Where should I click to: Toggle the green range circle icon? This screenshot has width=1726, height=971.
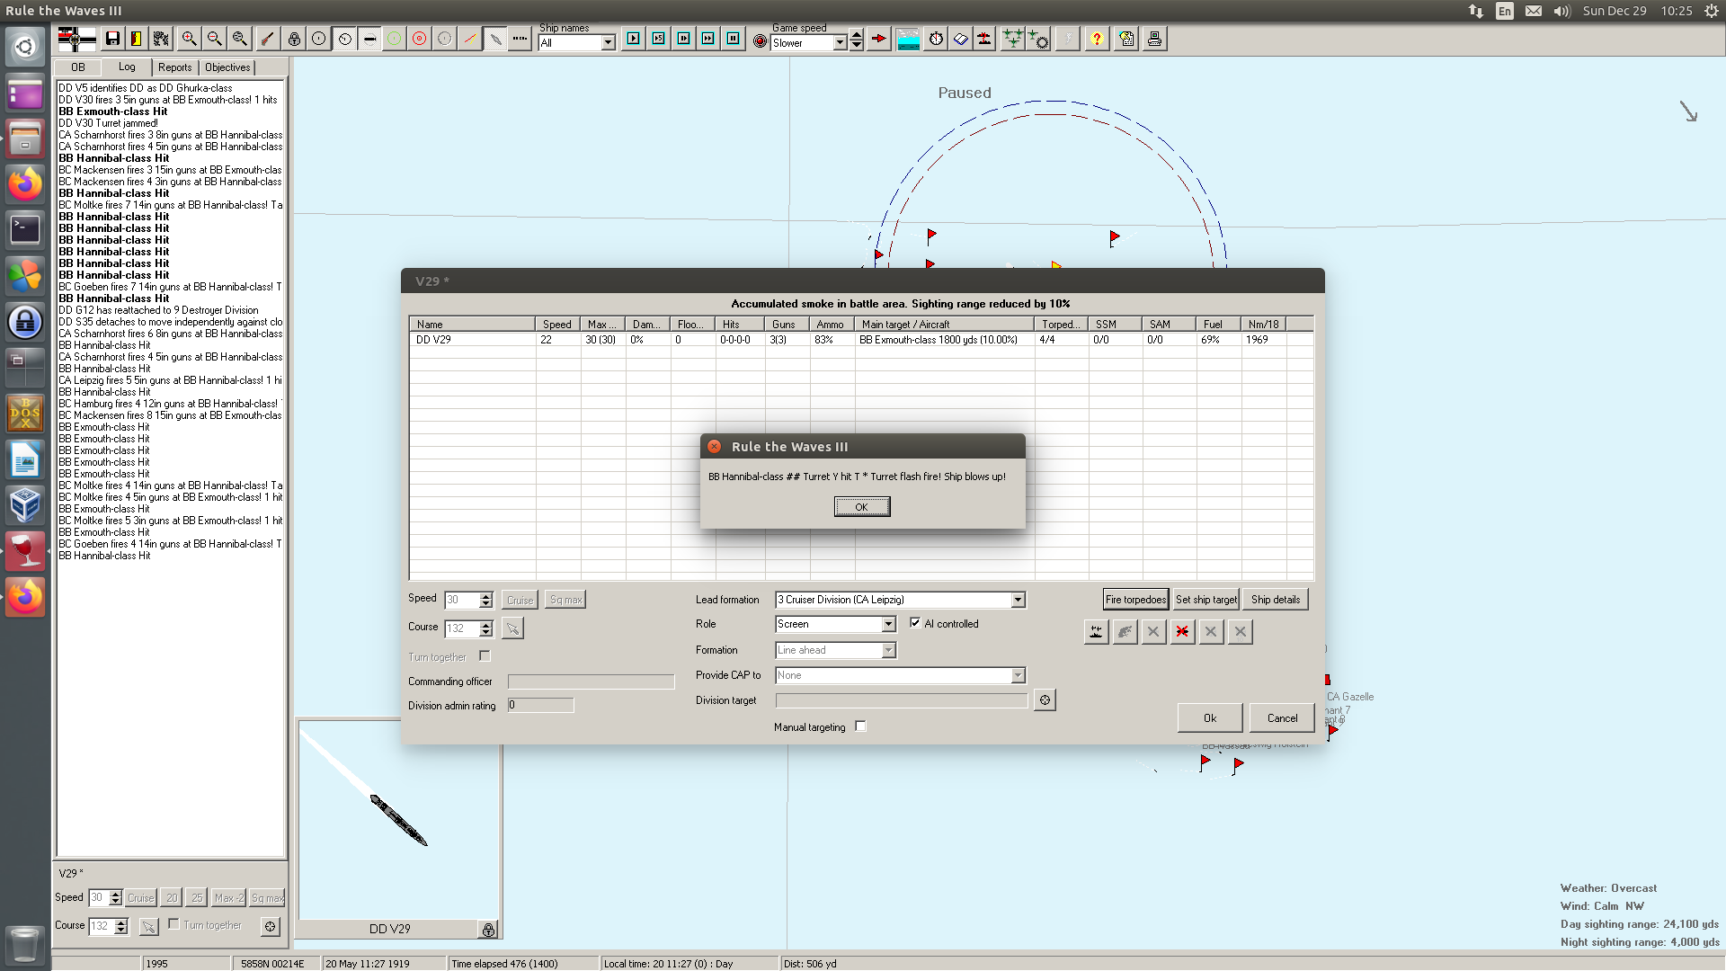click(x=394, y=39)
